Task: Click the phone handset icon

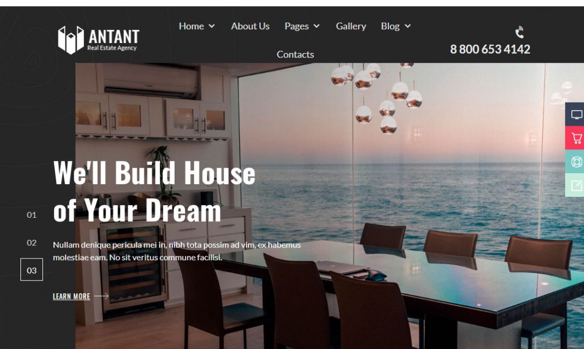Action: click(x=520, y=33)
